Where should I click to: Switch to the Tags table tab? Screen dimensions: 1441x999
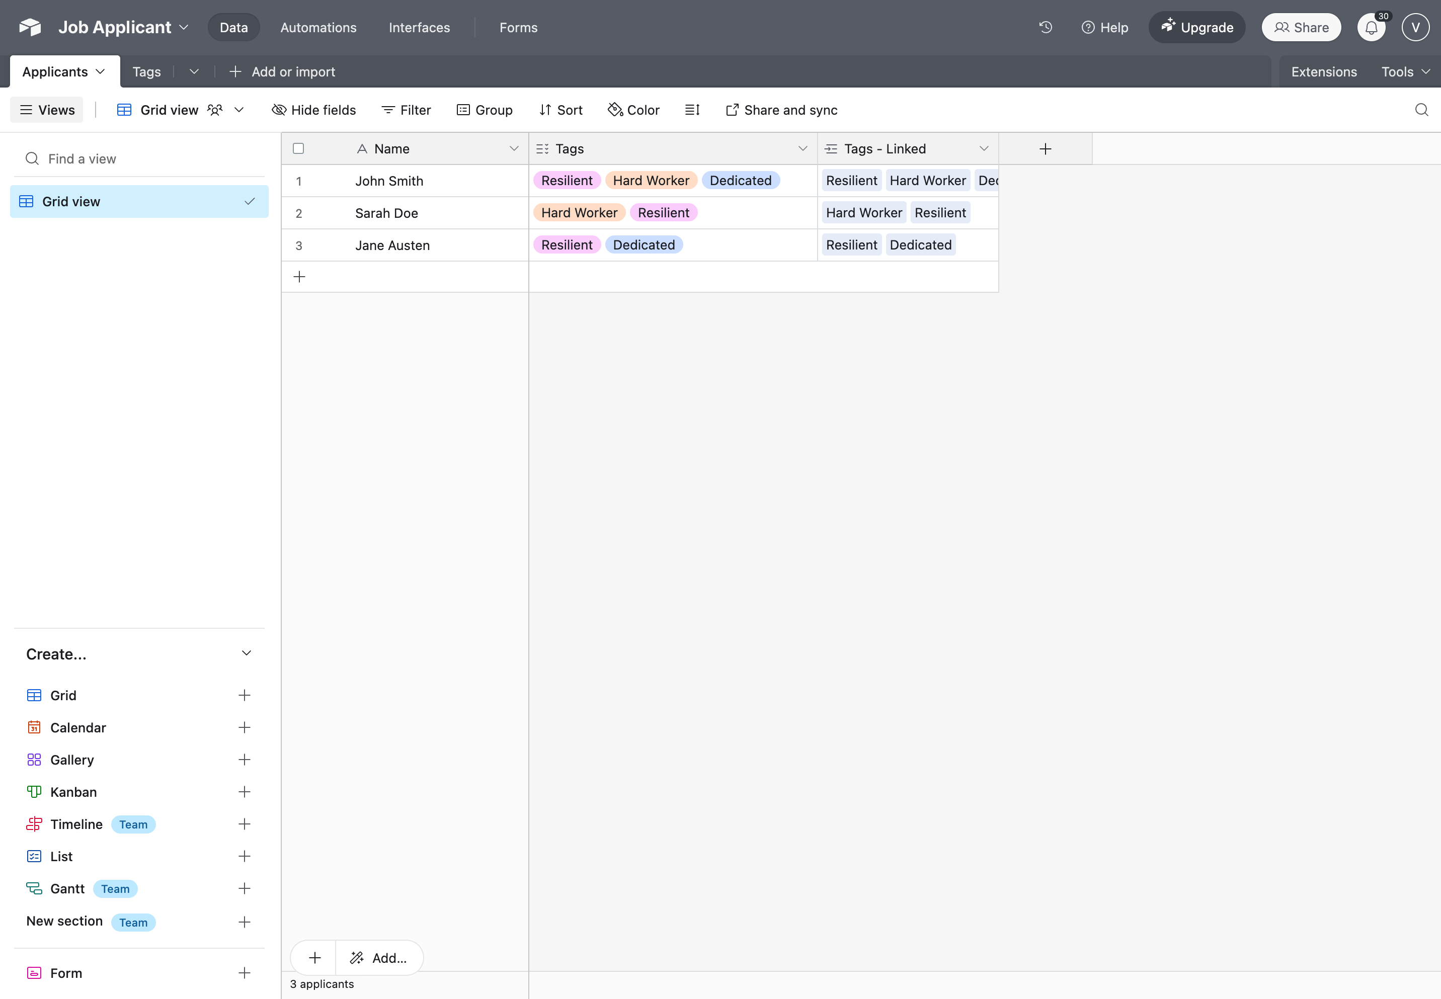(x=146, y=72)
